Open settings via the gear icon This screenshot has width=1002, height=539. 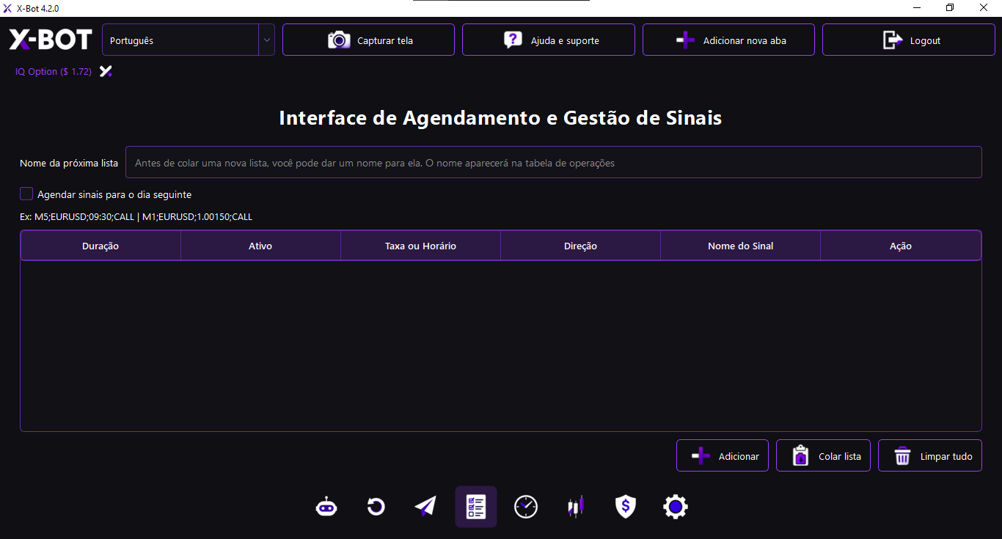pyautogui.click(x=676, y=507)
